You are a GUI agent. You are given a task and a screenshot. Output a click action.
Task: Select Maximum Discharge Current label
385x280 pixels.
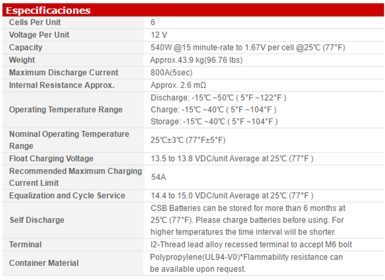coord(63,73)
